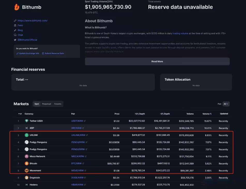
Task: Select the Spot markets tab
Action: [x=37, y=104]
